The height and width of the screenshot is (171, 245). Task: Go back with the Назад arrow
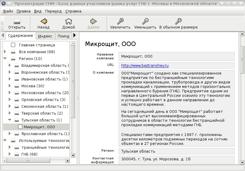[x=44, y=21]
